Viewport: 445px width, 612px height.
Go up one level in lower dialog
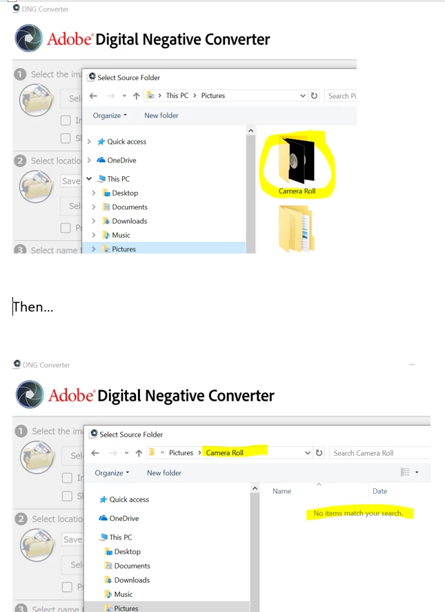[x=139, y=452]
